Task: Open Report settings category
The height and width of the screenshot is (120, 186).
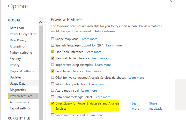Action: pos(20,108)
